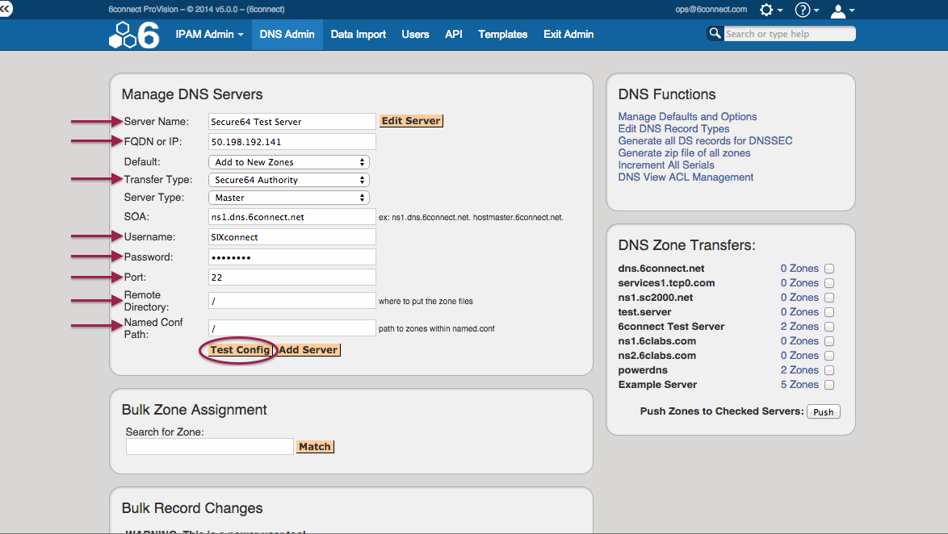The width and height of the screenshot is (948, 534).
Task: Open the Default 'Add to New Zones' dropdown
Action: click(288, 162)
